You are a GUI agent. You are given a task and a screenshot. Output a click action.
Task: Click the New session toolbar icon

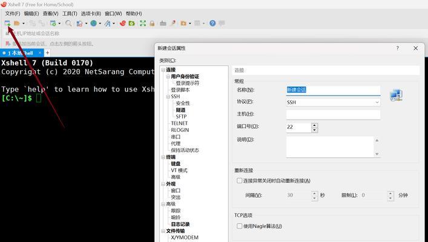click(x=7, y=24)
